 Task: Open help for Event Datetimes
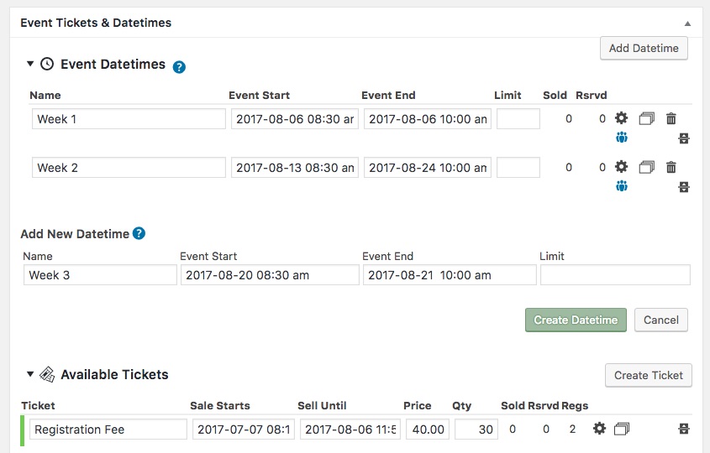click(179, 66)
